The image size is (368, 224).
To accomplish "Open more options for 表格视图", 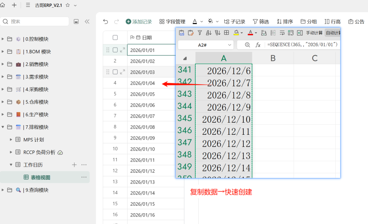I will [x=84, y=177].
